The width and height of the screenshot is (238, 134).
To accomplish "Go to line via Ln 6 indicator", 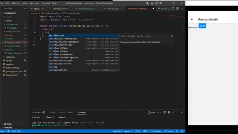I will pyautogui.click(x=117, y=131).
